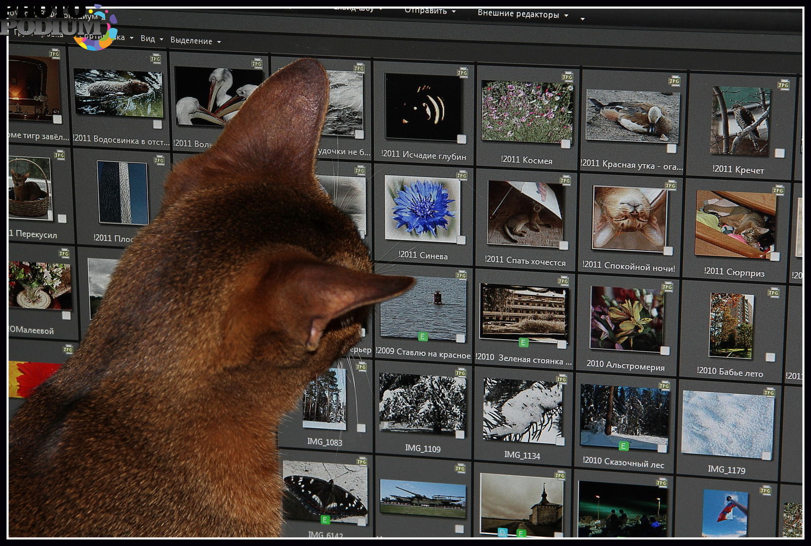The height and width of the screenshot is (546, 811).
Task: Click the label '!2011 Кречет'
Action: coord(738,170)
